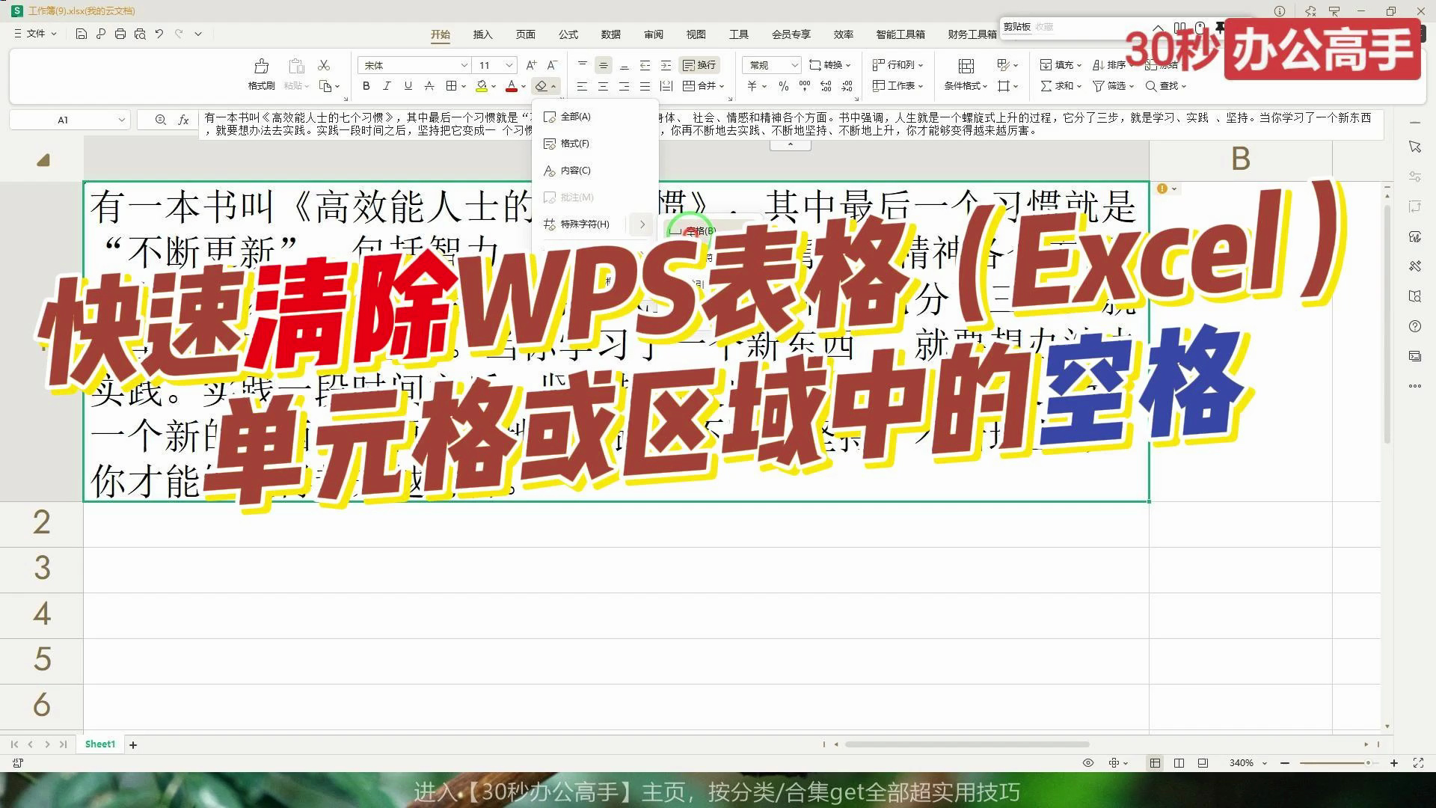Toggle Underline formatting
1436x808 pixels.
pos(408,86)
